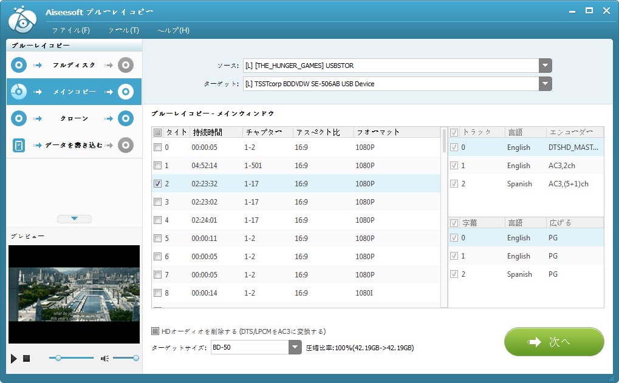
Task: Select the フルディスク copy mode icon
Action: click(x=19, y=65)
